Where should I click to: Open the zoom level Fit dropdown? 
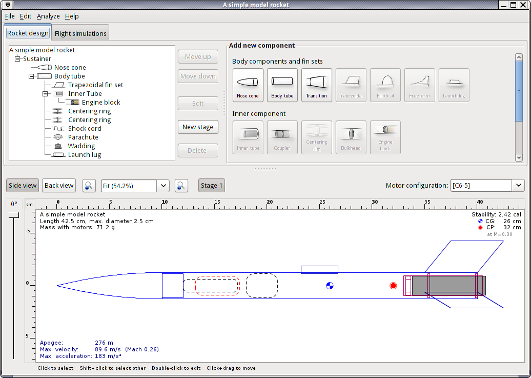(163, 186)
